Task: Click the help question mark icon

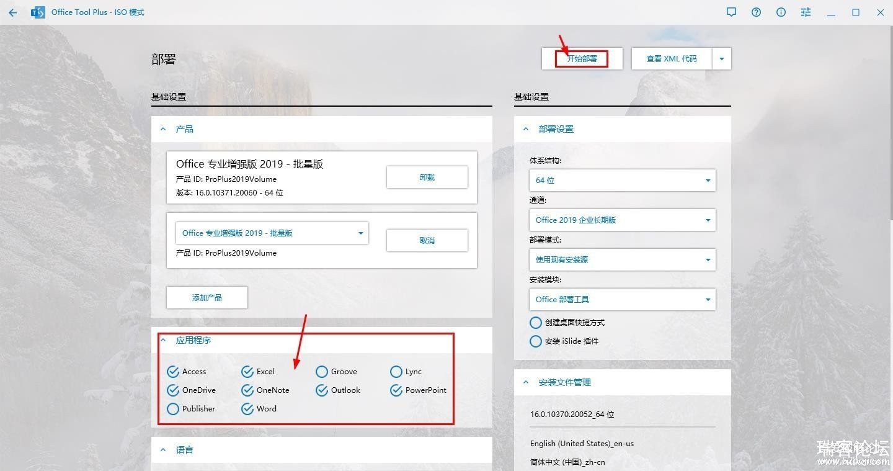Action: coord(756,12)
